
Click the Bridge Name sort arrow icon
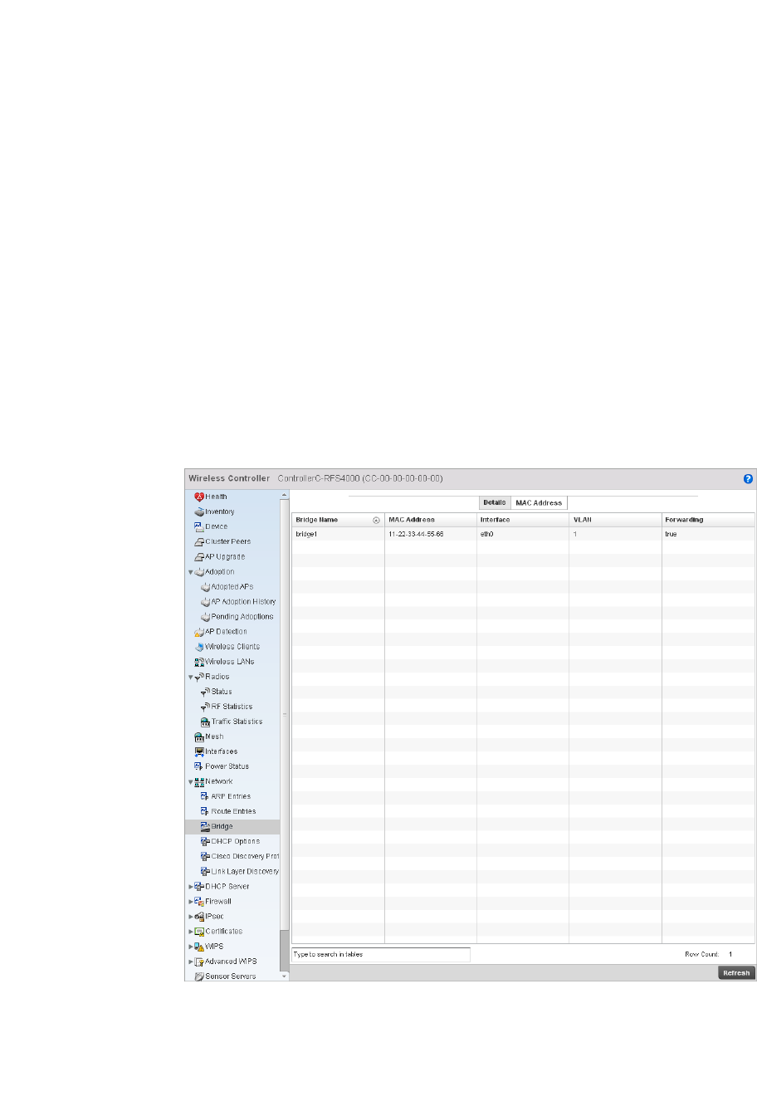(376, 520)
